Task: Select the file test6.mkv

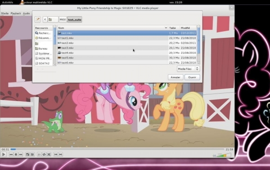Action: [127, 63]
